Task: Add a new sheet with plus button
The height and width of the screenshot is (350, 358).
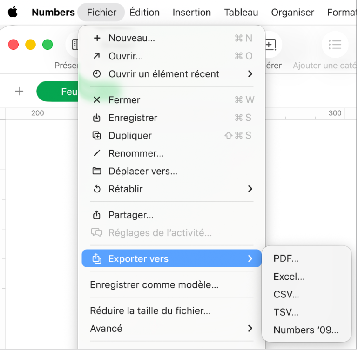Action: click(x=19, y=91)
